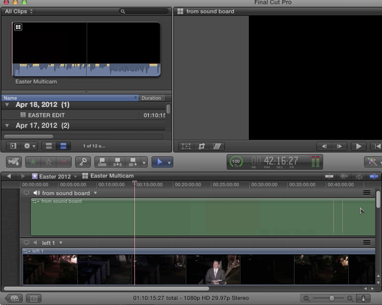
Task: Open 'from sound board' angle dropdown menu
Action: coord(95,193)
